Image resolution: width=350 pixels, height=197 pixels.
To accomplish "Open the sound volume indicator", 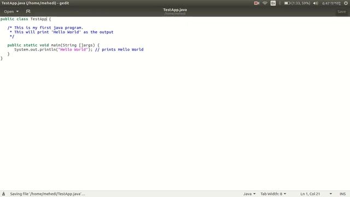I will pyautogui.click(x=316, y=3).
